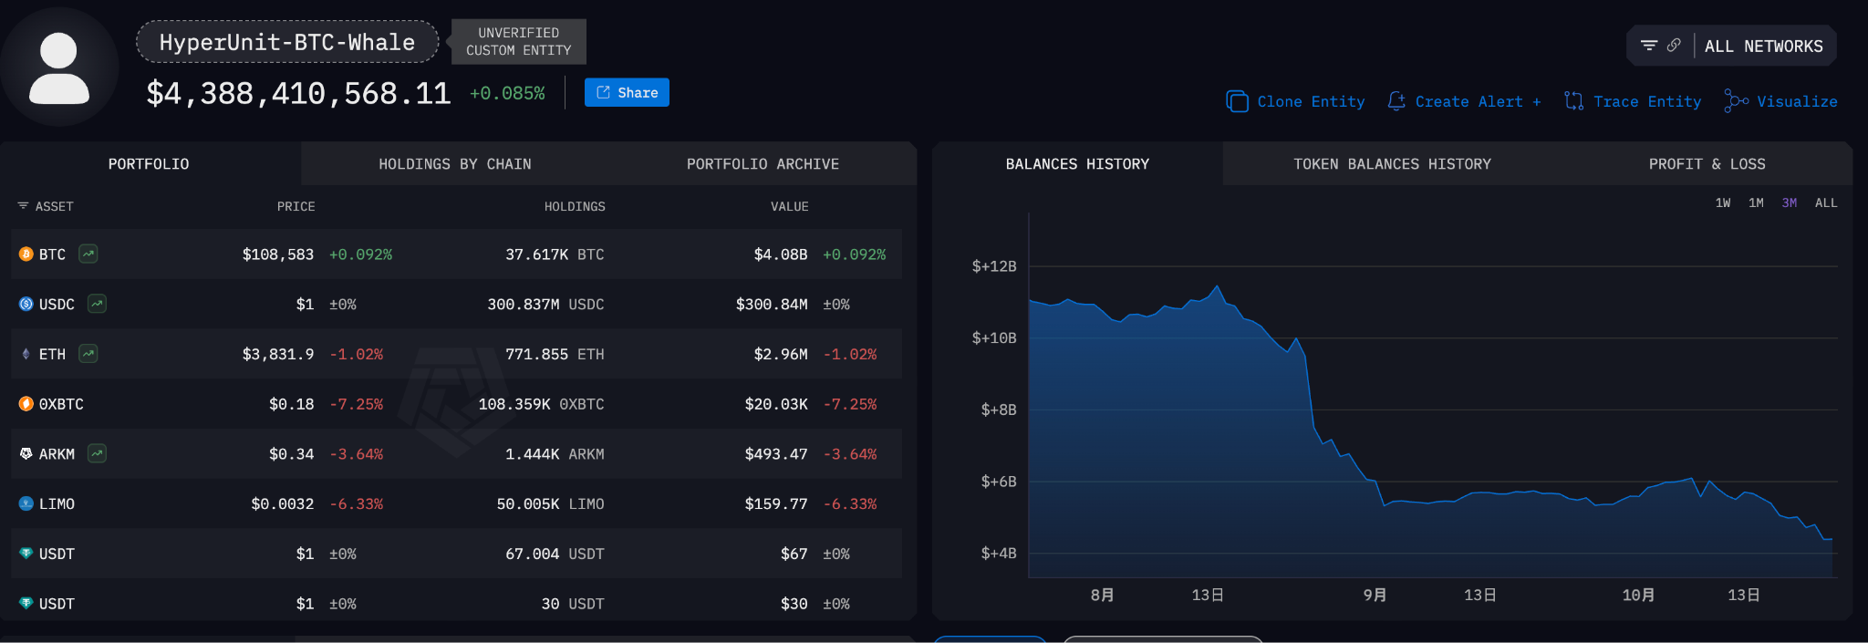Image resolution: width=1868 pixels, height=643 pixels.
Task: Open the Profit & Loss tab
Action: [1706, 164]
